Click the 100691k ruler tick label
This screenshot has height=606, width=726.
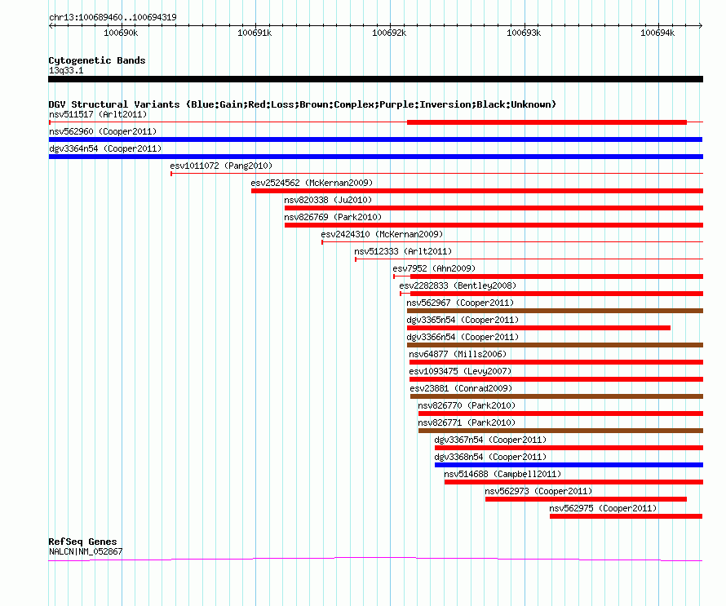click(255, 33)
